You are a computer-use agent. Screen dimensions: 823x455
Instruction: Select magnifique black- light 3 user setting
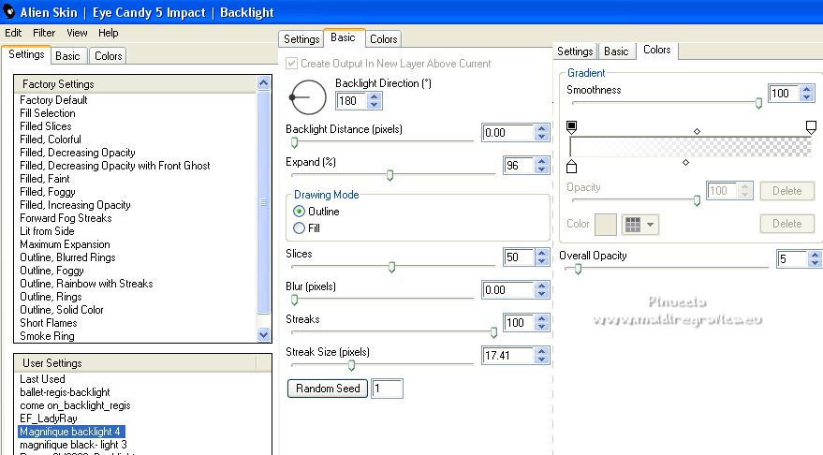[x=73, y=445]
